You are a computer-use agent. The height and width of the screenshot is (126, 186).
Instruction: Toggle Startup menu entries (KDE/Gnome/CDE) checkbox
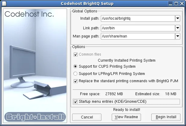tap(75, 102)
